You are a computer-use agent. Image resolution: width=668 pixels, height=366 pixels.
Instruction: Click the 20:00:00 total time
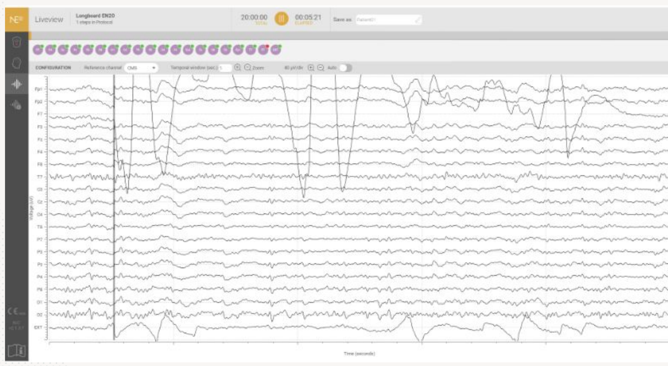(254, 17)
